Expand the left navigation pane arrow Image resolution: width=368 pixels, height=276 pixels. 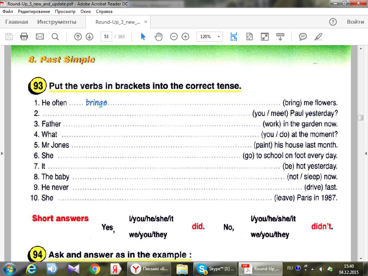(x=2, y=153)
